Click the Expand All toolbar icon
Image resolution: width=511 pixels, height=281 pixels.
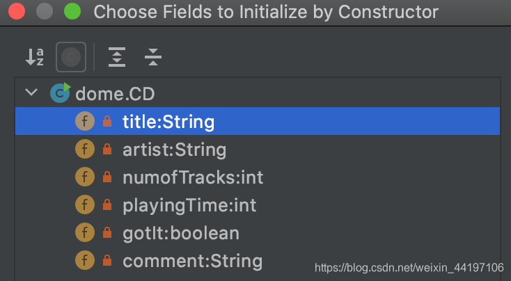pos(117,57)
